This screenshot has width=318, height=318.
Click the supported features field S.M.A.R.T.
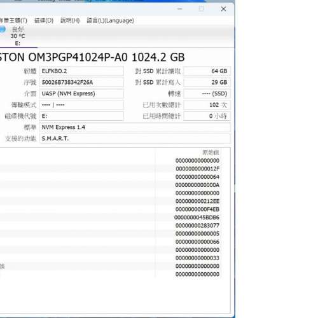tap(135, 139)
